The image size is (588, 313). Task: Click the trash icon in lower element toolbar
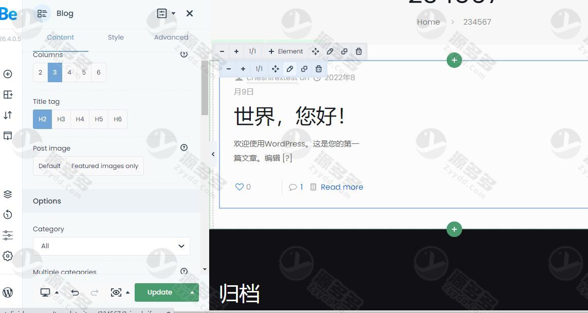pyautogui.click(x=318, y=69)
